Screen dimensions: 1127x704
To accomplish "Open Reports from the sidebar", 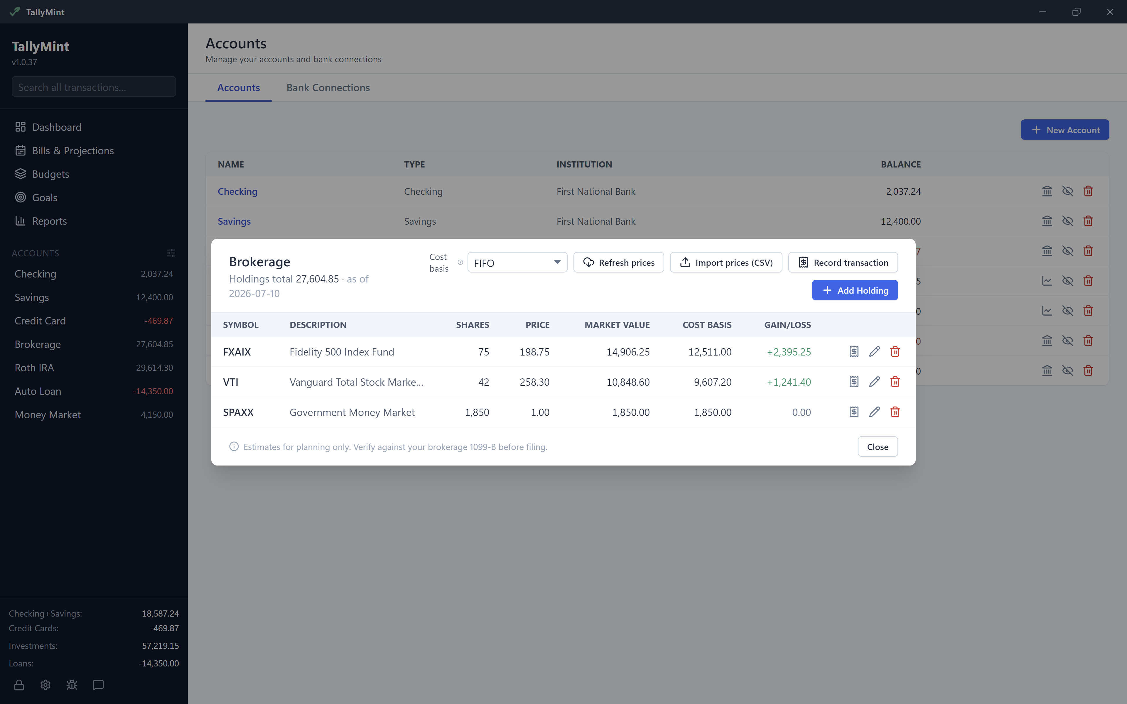I will [94, 221].
